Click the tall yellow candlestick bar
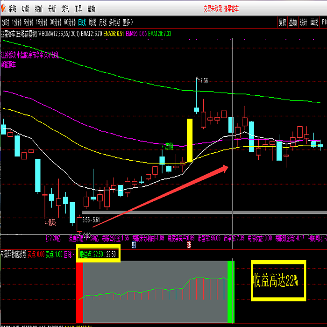The image size is (327, 327). tap(190, 140)
